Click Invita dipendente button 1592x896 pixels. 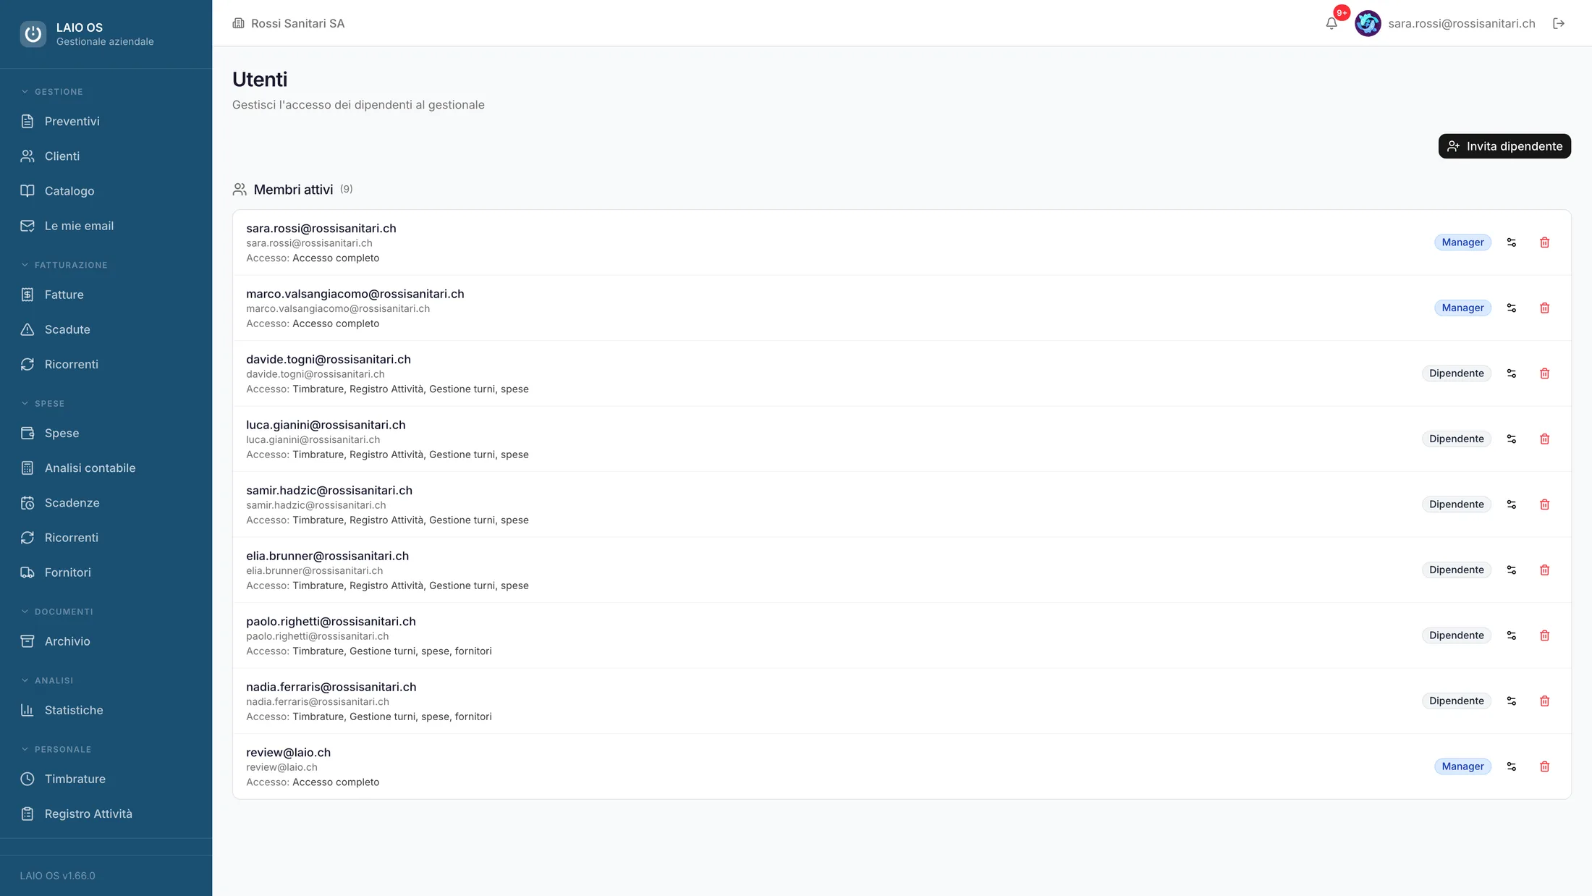(1504, 146)
